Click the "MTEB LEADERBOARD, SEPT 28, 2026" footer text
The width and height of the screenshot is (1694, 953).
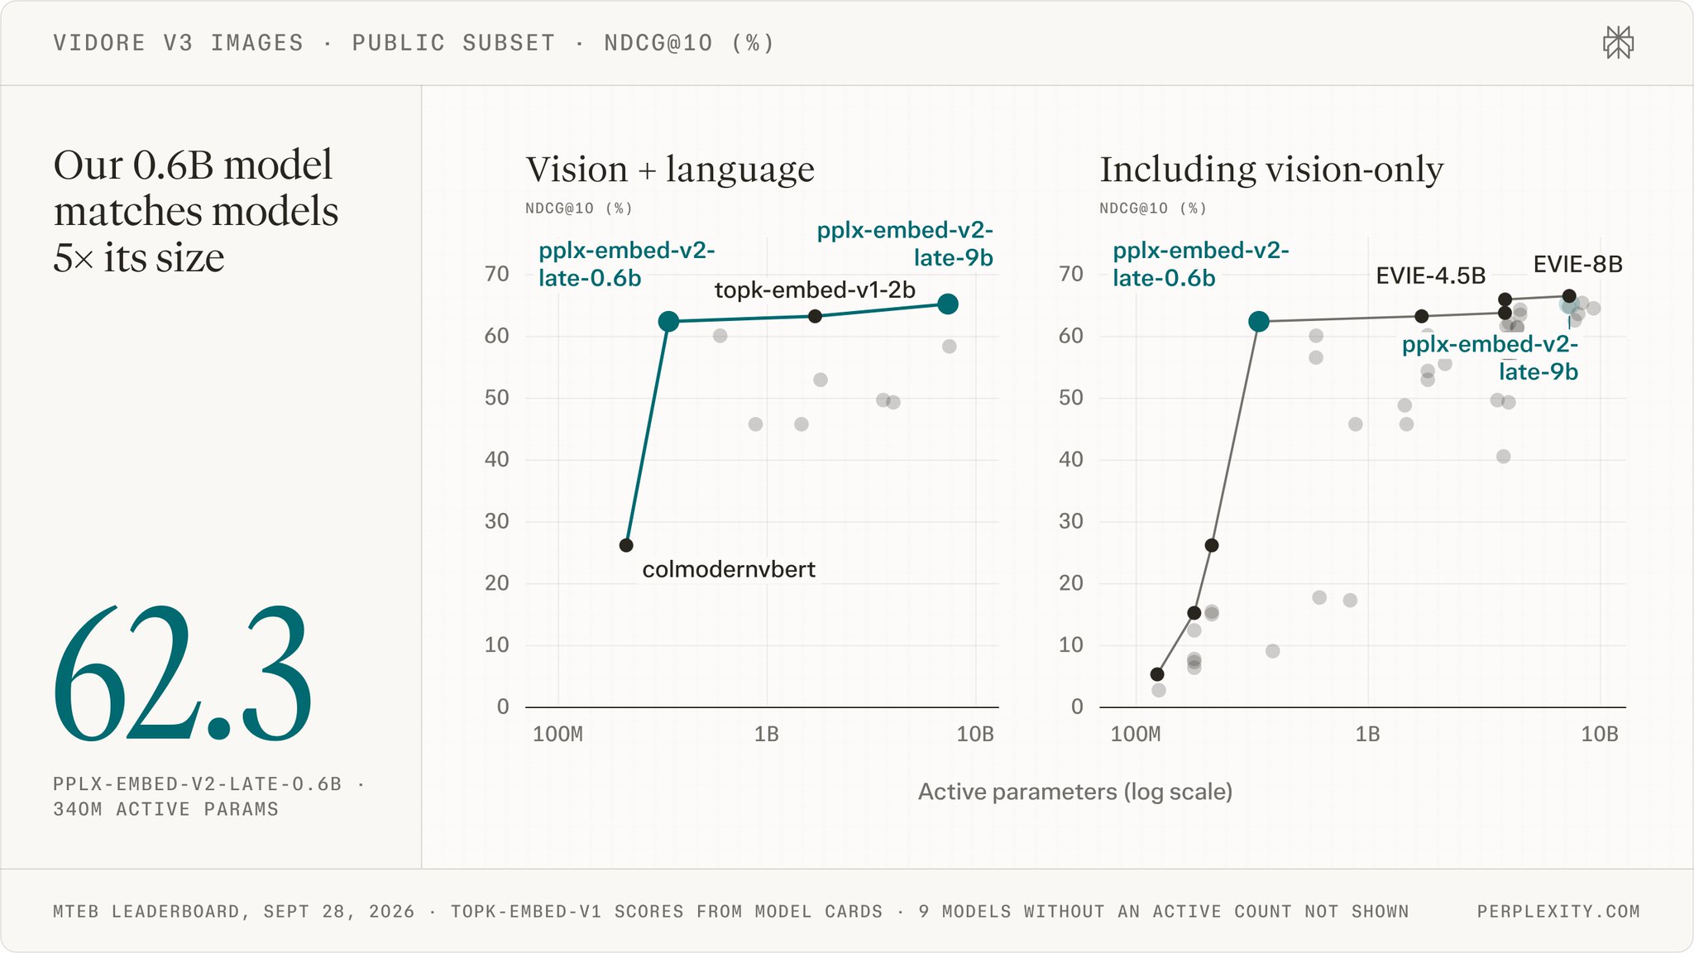pos(234,911)
